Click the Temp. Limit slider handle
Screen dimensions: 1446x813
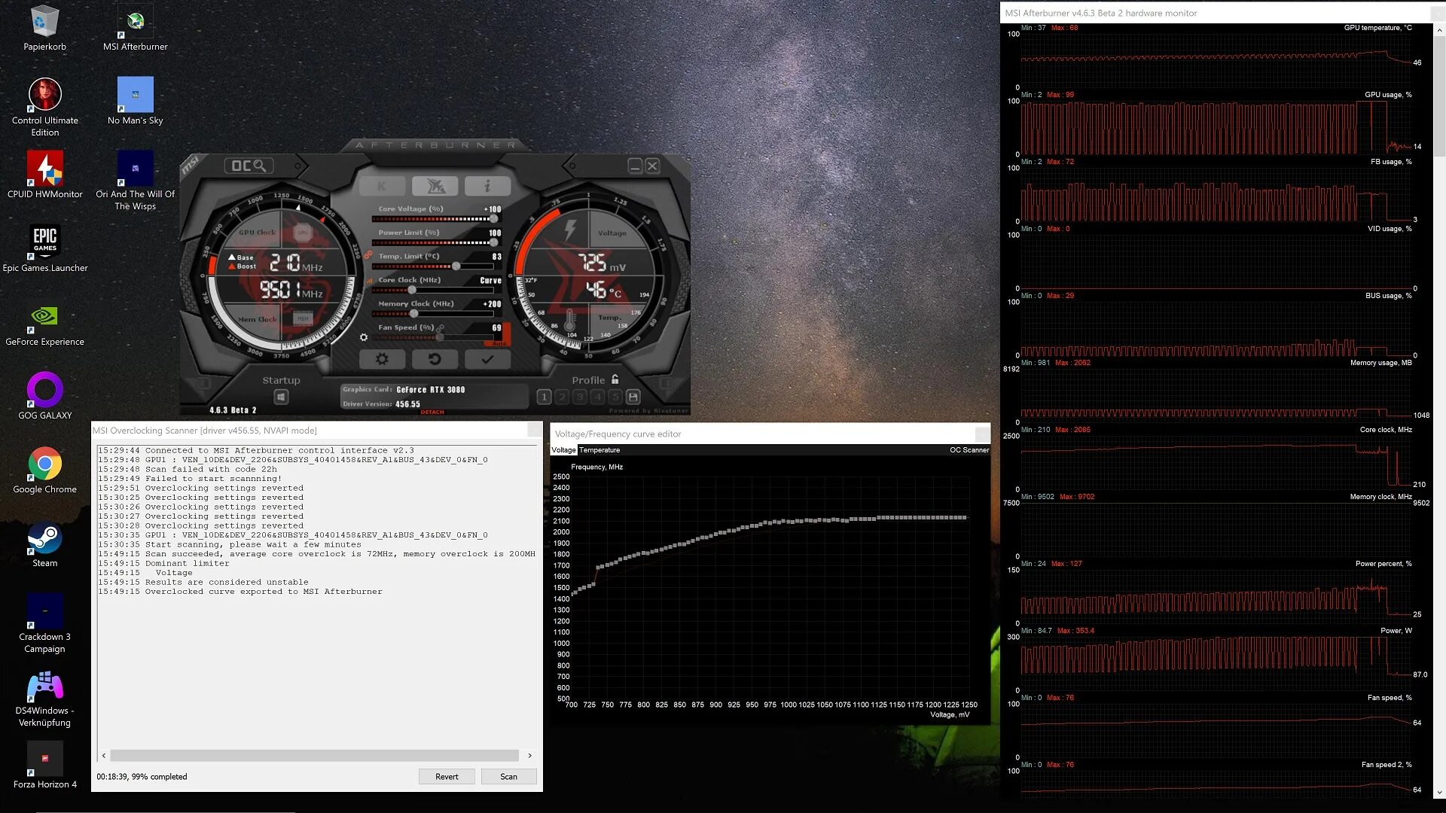click(x=456, y=266)
